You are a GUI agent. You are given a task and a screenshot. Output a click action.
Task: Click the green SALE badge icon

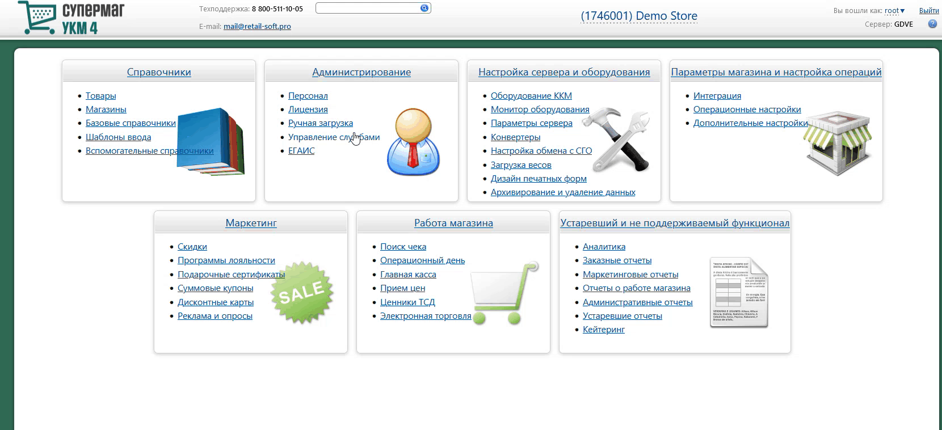point(302,293)
